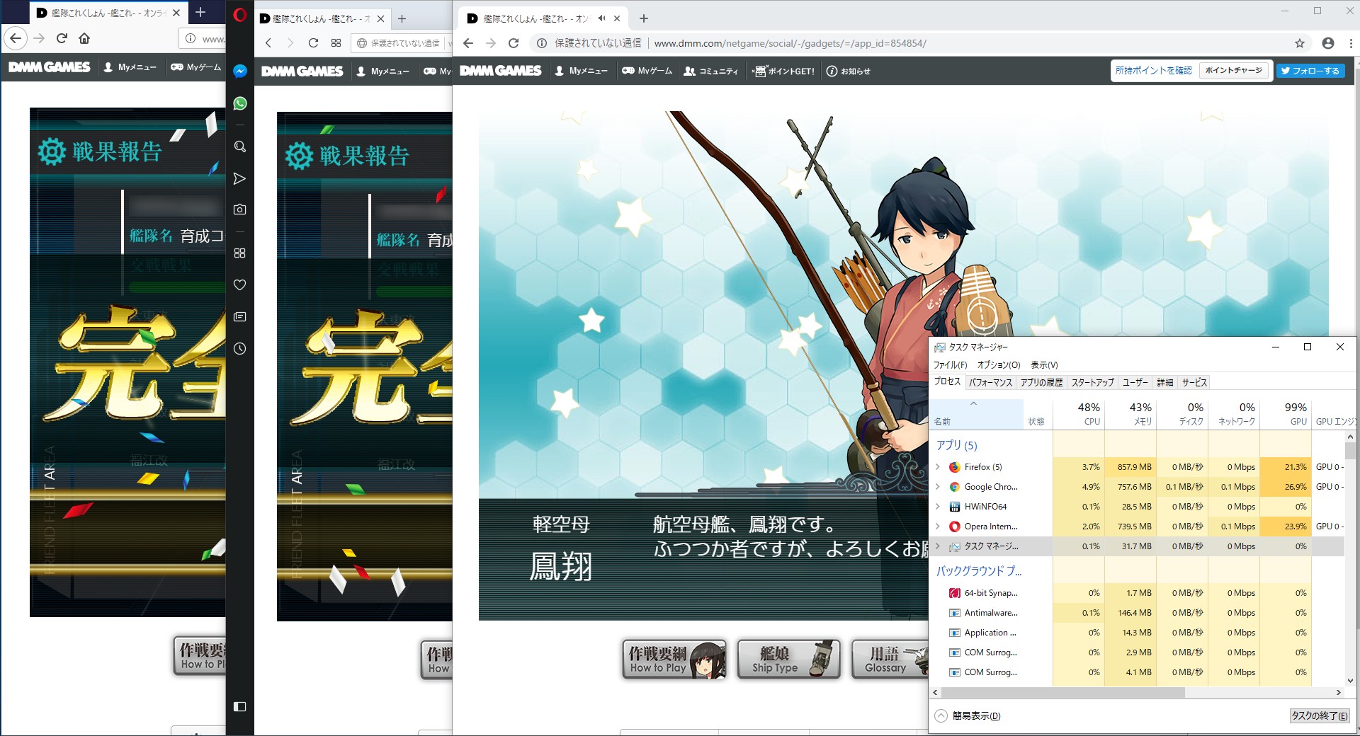The image size is (1360, 736).
Task: Click home button in Firefox window
Action: (84, 38)
